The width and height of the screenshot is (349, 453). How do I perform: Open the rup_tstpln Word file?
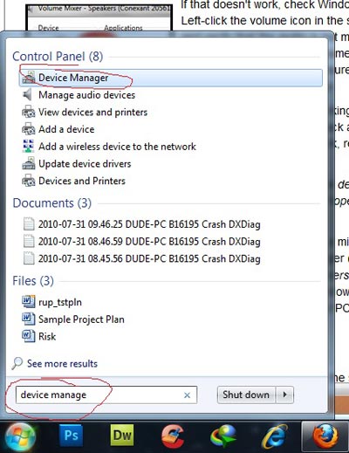tap(60, 302)
